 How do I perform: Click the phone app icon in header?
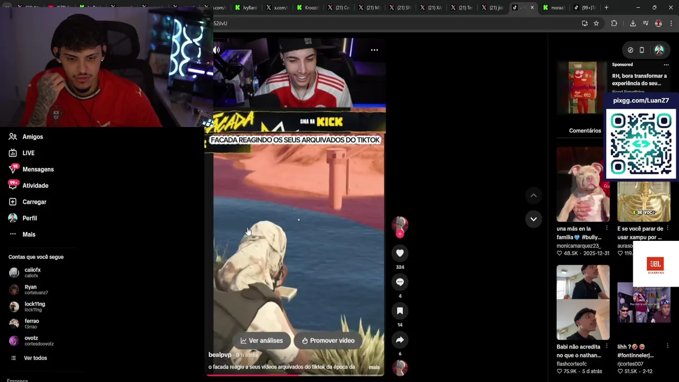pyautogui.click(x=642, y=50)
